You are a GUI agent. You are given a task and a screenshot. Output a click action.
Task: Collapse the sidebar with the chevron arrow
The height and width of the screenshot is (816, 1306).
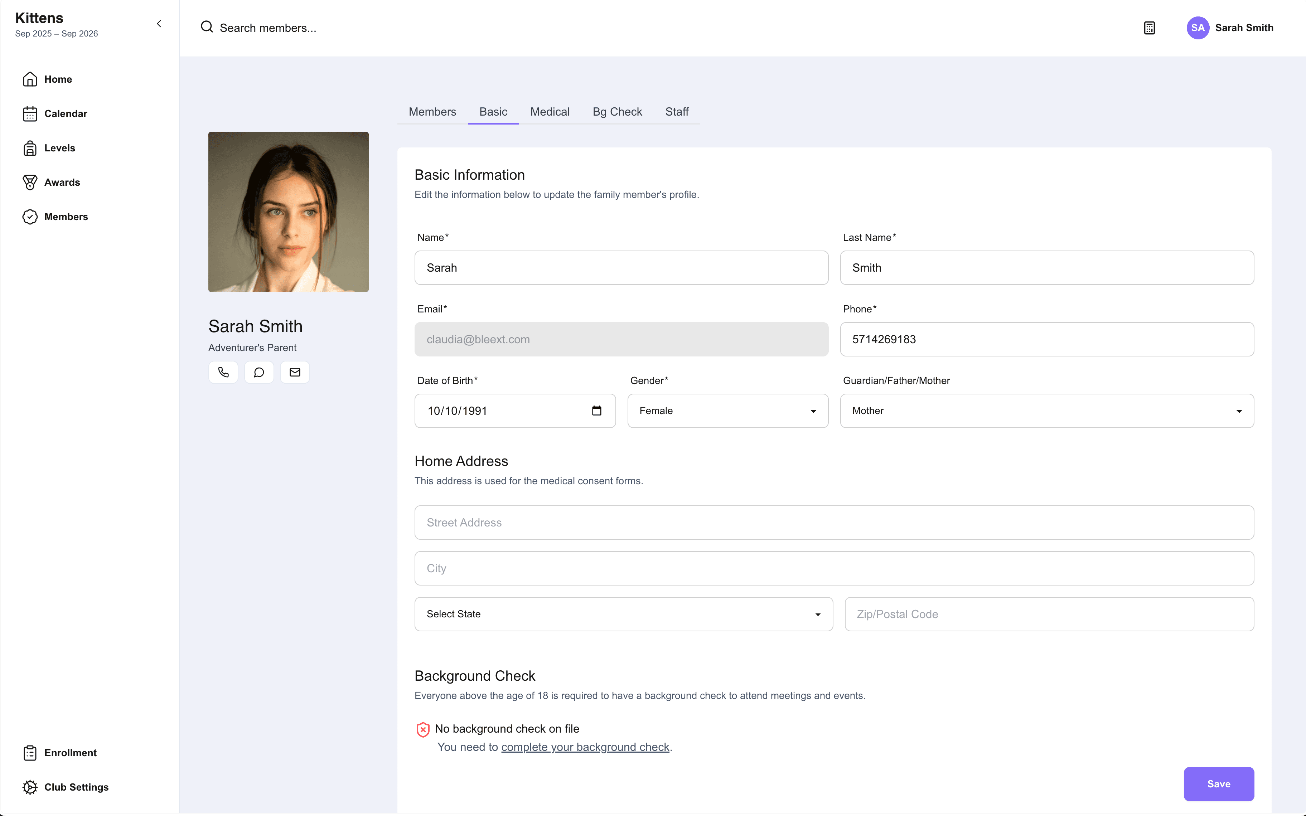pos(159,24)
